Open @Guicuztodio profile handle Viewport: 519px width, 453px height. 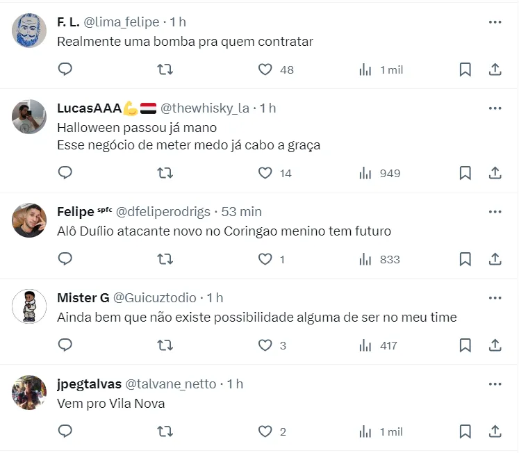[x=154, y=297]
